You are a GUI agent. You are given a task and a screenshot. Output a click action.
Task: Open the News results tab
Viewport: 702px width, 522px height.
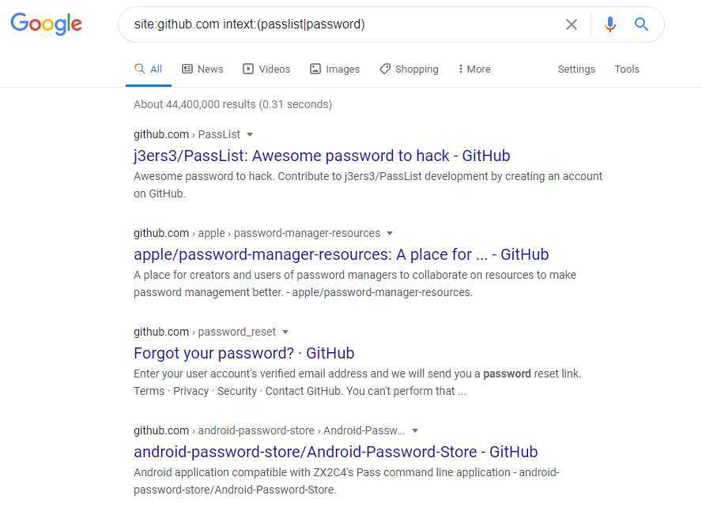click(202, 69)
